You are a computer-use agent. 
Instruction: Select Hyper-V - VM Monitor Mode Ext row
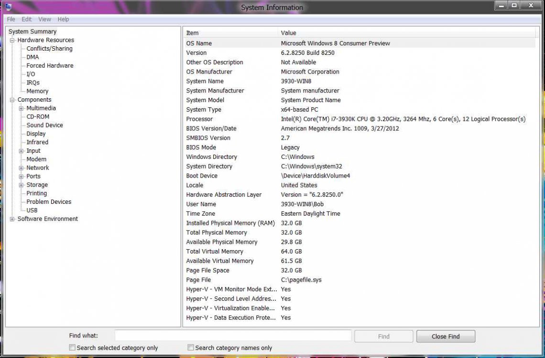(x=360, y=289)
